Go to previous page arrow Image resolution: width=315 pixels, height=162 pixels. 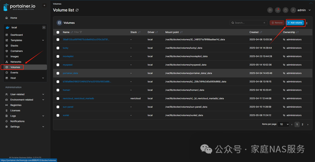pyautogui.click(x=292, y=125)
